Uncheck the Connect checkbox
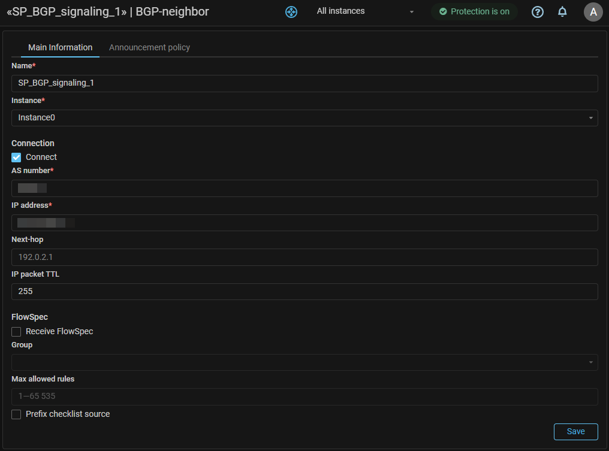This screenshot has height=451, width=609. click(17, 158)
